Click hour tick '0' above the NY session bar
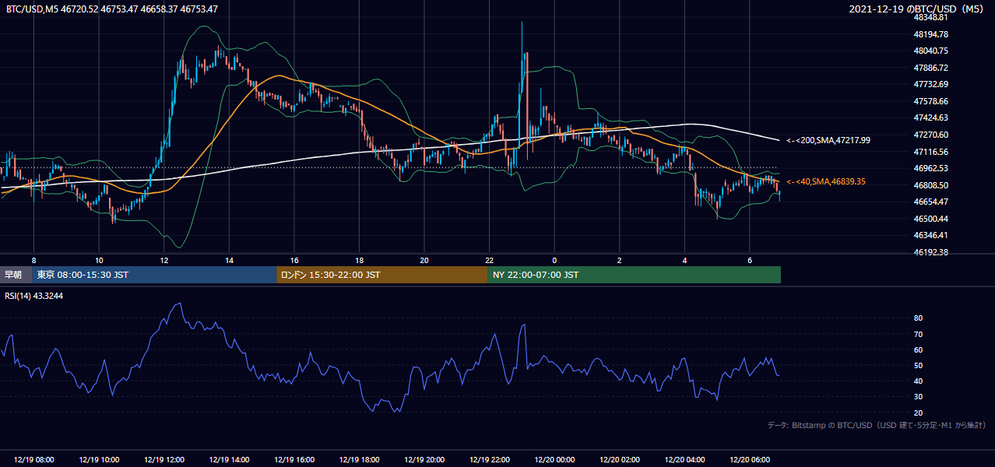Screen dimensions: 995x467 point(554,260)
